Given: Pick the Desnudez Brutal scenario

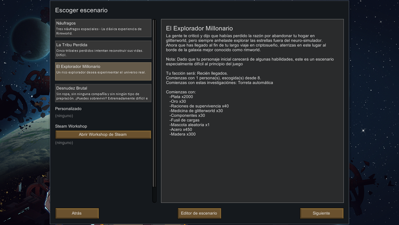Looking at the screenshot, I should coord(103,93).
